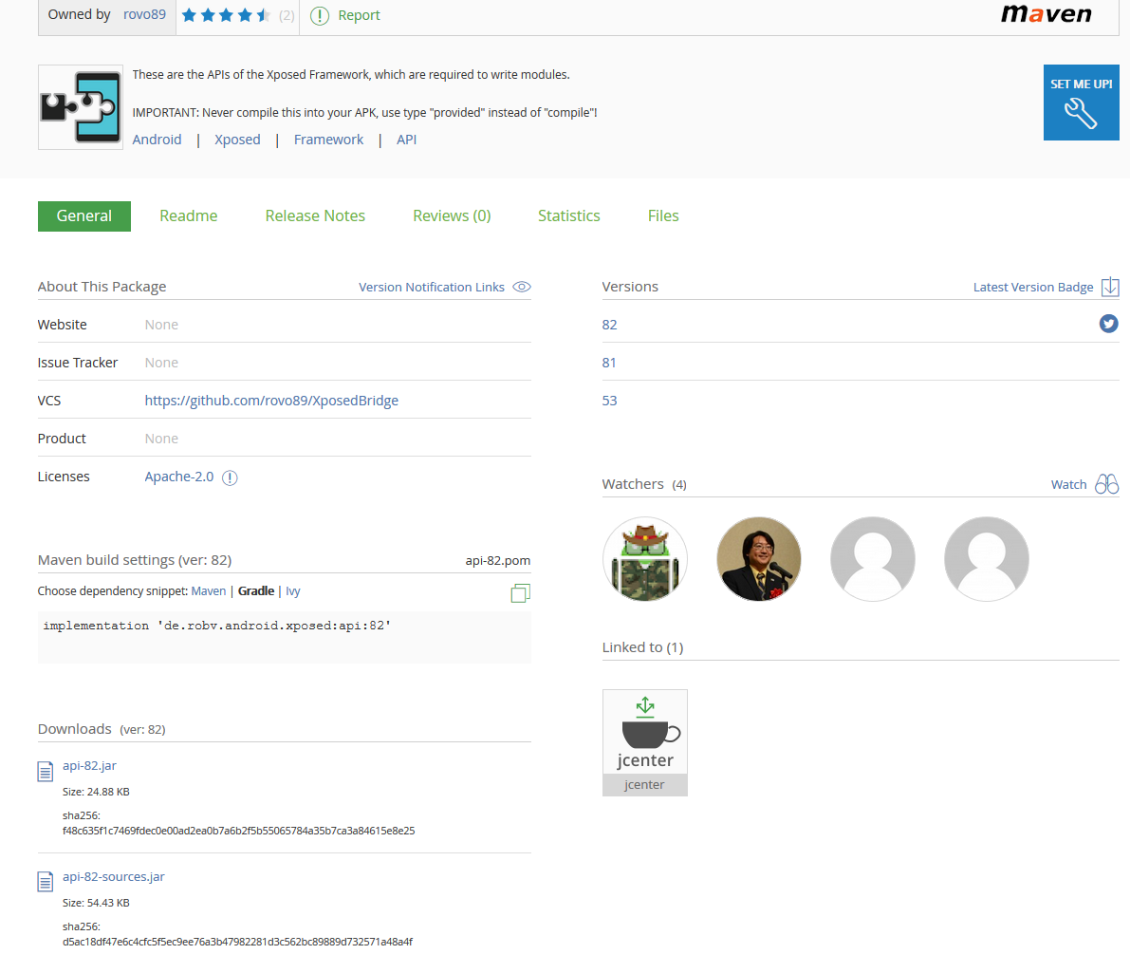Click the Website None value
Viewport: 1130px width, 973px height.
tap(161, 325)
